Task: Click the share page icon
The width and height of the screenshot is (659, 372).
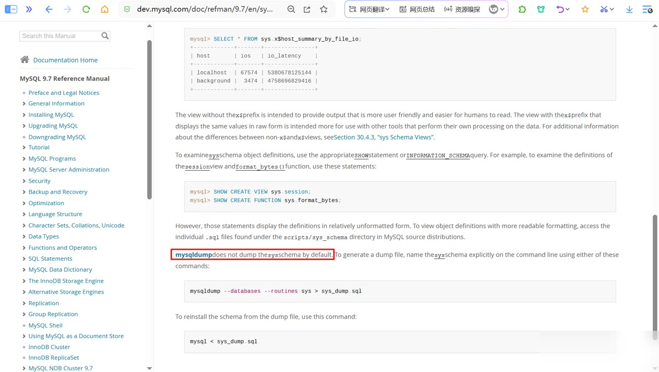Action: [x=307, y=9]
